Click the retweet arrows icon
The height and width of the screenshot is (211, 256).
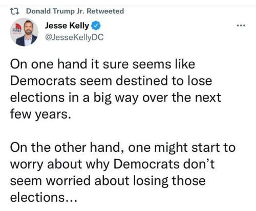pyautogui.click(x=14, y=11)
